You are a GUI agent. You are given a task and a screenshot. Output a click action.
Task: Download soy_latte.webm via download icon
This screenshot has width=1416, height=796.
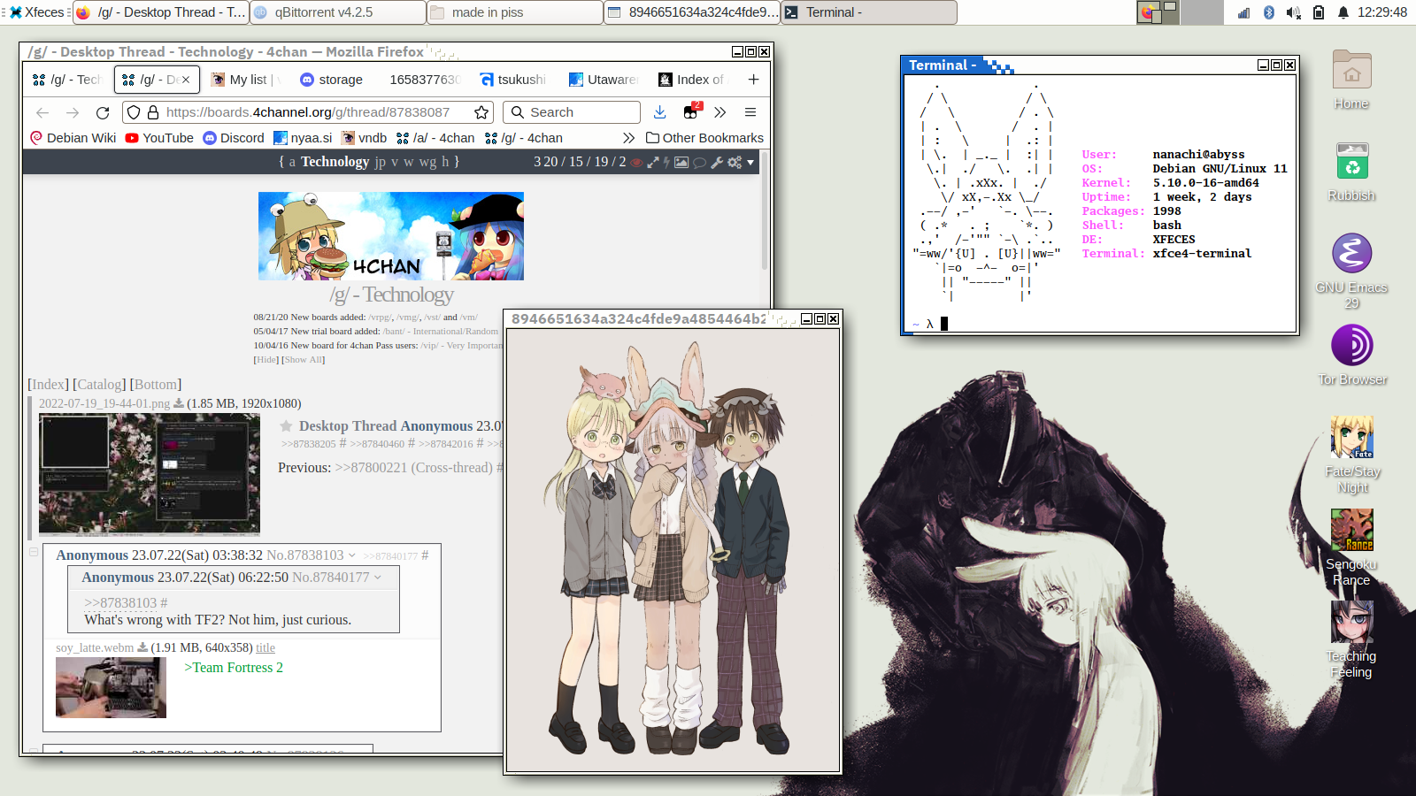pyautogui.click(x=142, y=647)
